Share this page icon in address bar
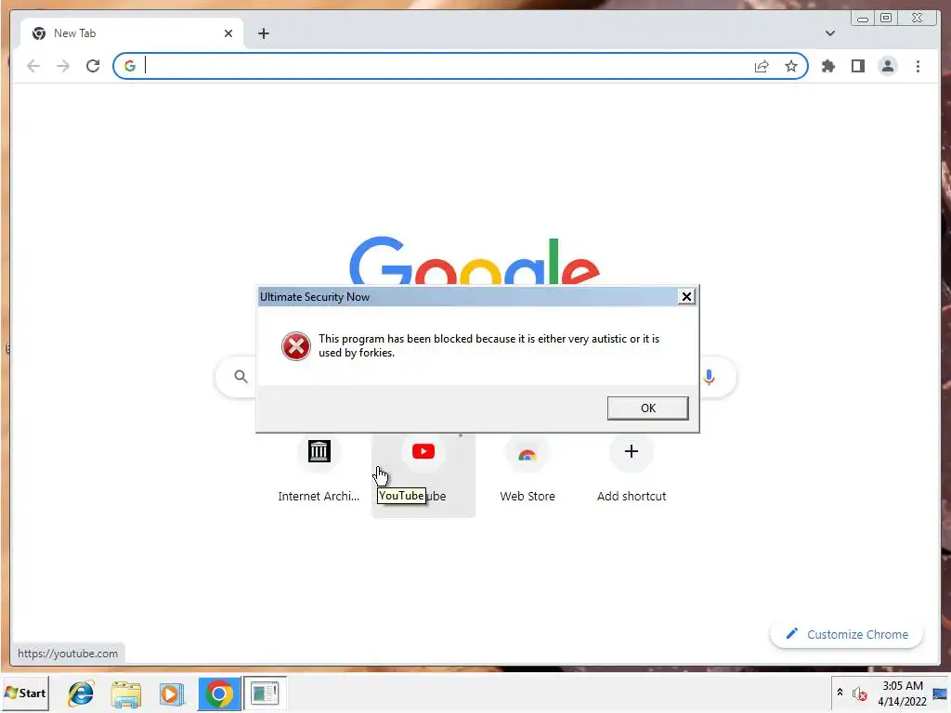Screen dimensions: 951x713 (762, 66)
